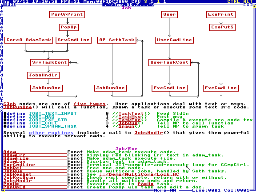Open JobDel function entry

(x=35, y=168)
